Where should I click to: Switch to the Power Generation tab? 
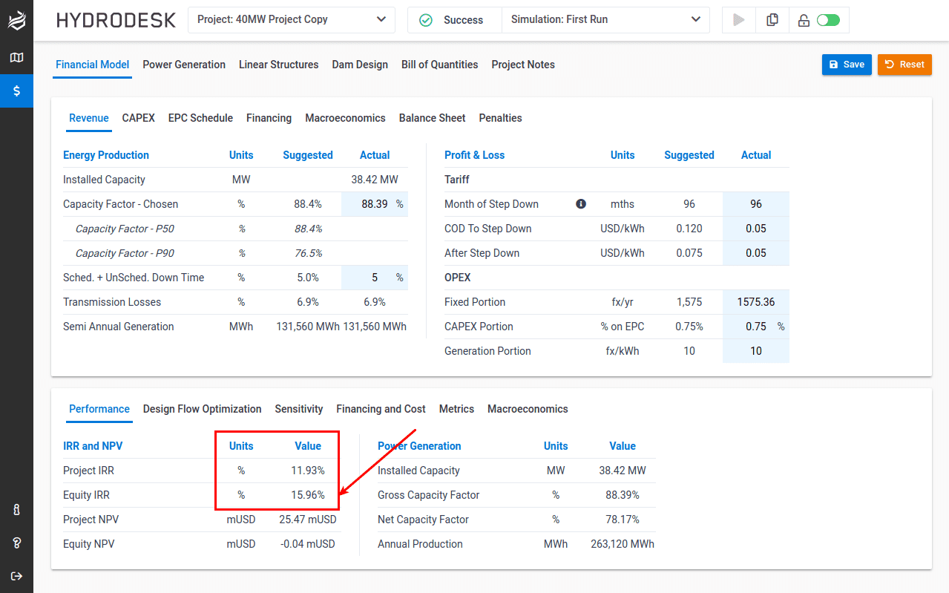point(184,65)
